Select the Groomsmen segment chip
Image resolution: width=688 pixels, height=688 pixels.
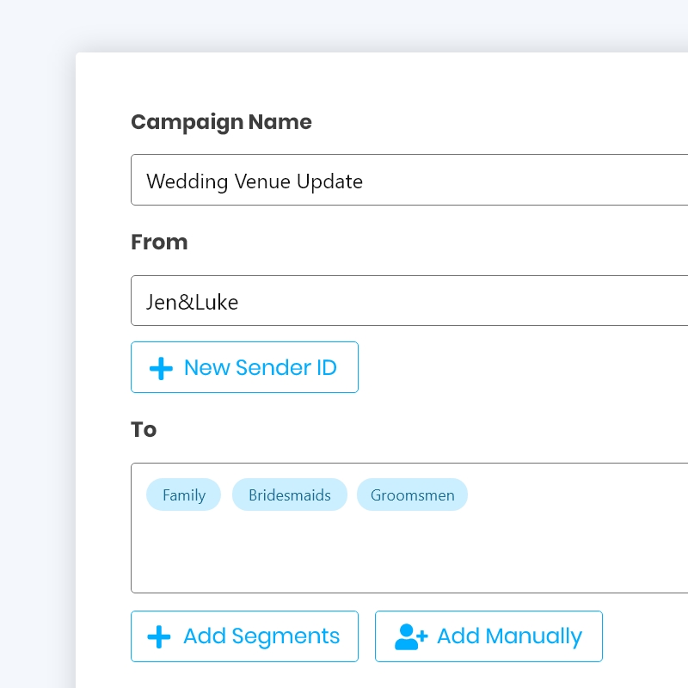click(x=412, y=495)
